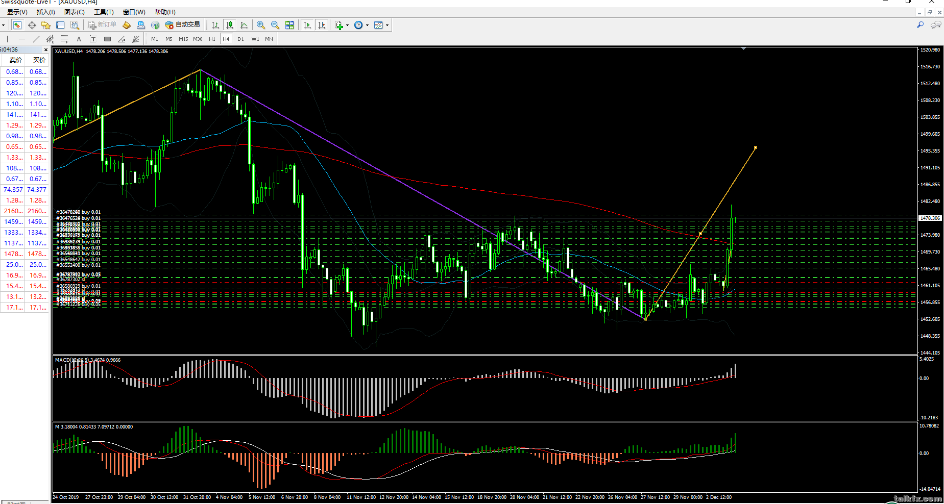
Task: Switch to W1 timeframe
Action: point(255,39)
